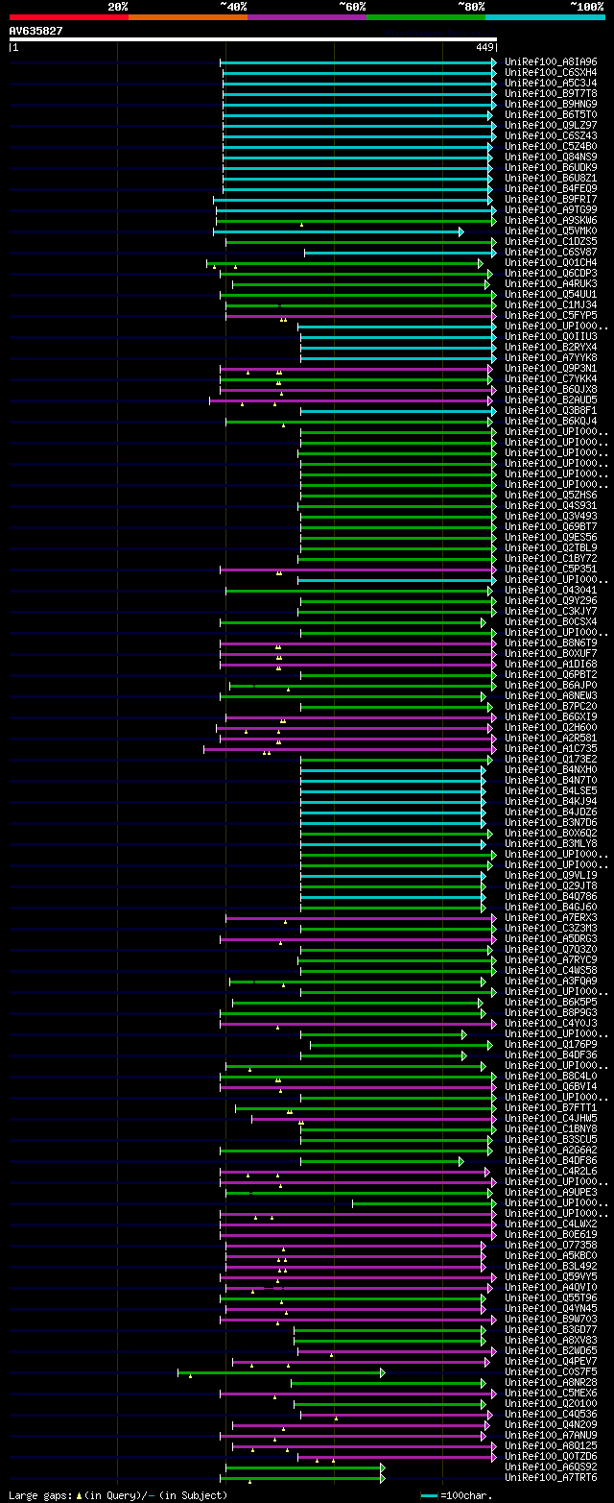
Task: Select hit label UniRef100_B6KQJ4
Action: 551,421
